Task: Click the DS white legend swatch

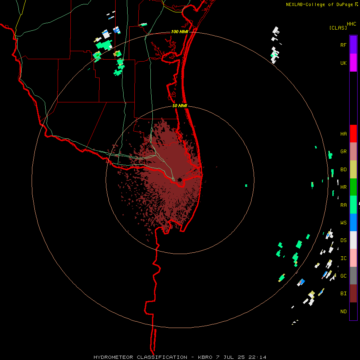Action: pyautogui.click(x=353, y=240)
